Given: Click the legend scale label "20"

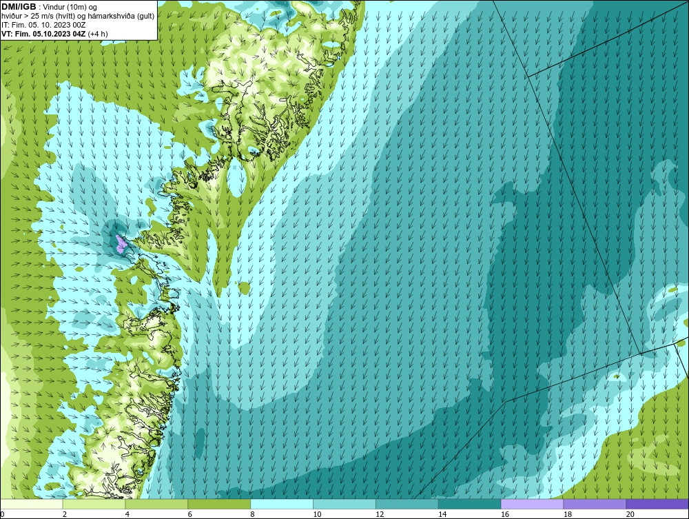Looking at the screenshot, I should pos(630,514).
